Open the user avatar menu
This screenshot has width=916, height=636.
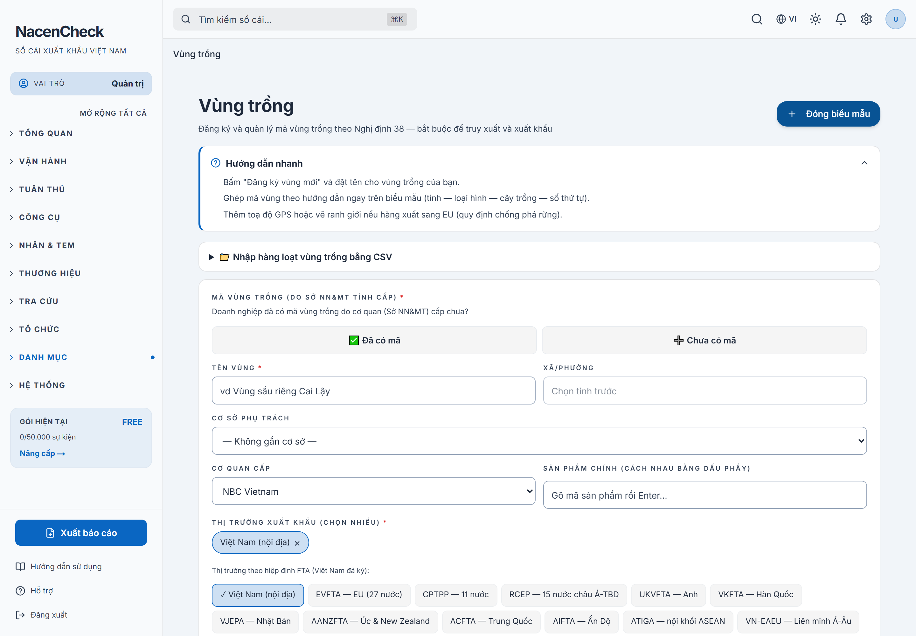(x=895, y=19)
